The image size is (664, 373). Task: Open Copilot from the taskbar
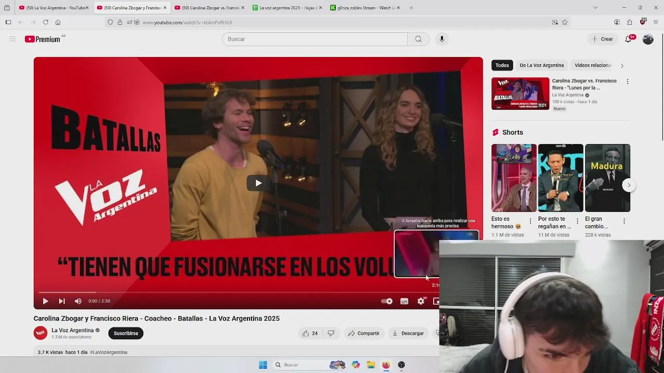pyautogui.click(x=356, y=365)
